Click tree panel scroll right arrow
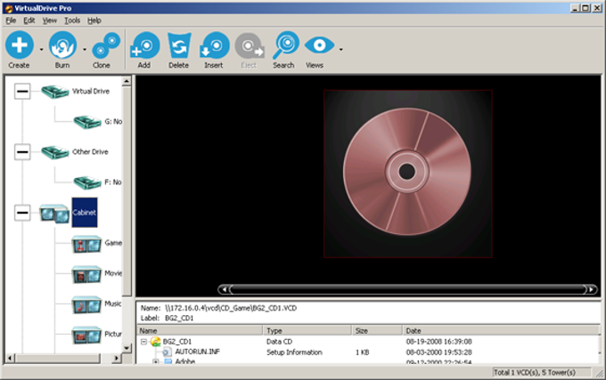Viewport: 606px width, 380px height. [x=117, y=358]
